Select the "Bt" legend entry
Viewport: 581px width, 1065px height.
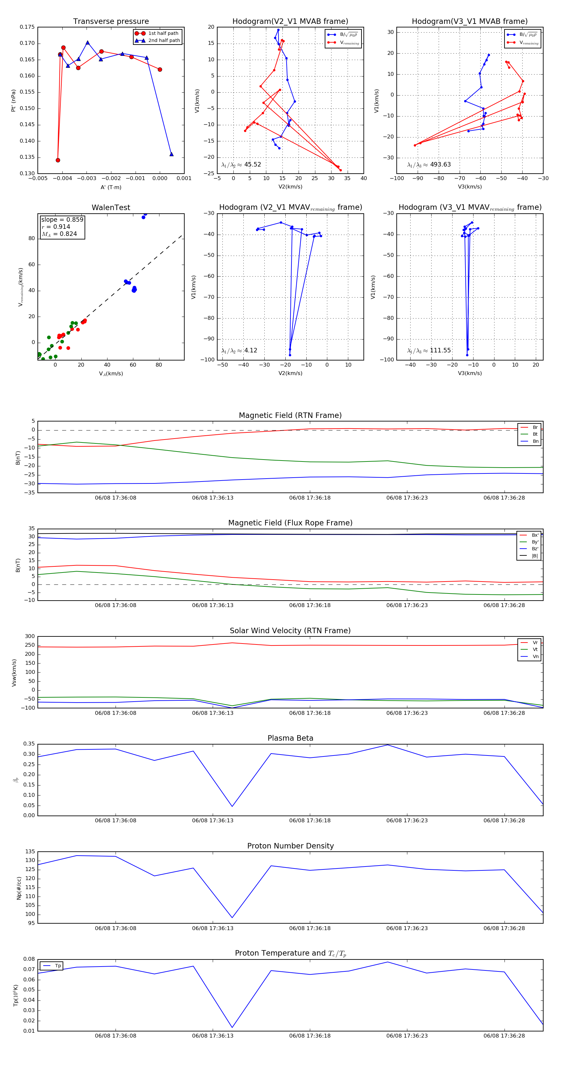point(529,434)
